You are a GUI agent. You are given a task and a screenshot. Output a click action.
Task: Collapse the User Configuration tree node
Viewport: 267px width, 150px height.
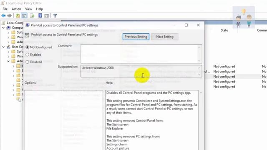(x=3, y=47)
